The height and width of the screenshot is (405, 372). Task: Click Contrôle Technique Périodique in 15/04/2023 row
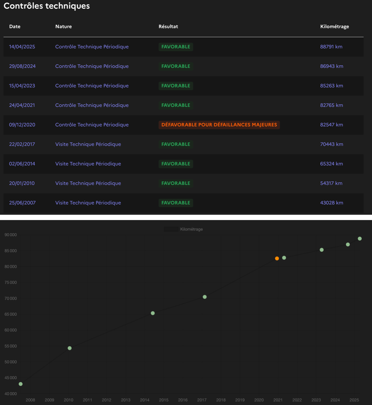pyautogui.click(x=92, y=86)
